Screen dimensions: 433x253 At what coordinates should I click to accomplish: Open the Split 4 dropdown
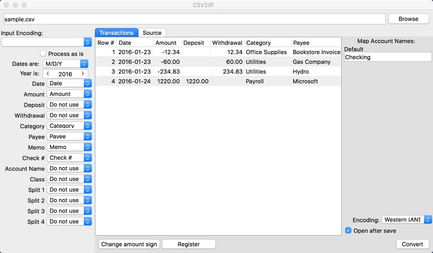pyautogui.click(x=69, y=222)
